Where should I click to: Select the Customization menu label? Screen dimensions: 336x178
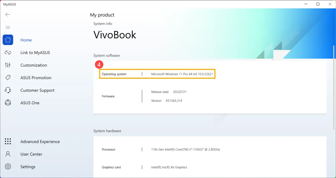point(34,65)
